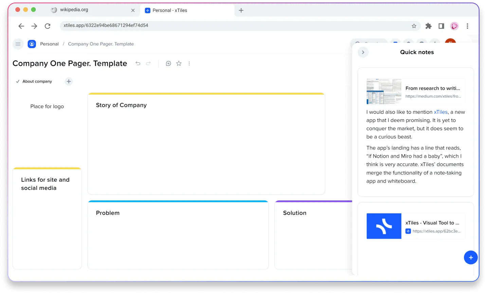Add a new quick note with blue plus
The image size is (487, 294).
tap(471, 258)
